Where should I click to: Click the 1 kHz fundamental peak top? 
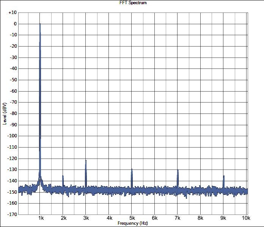click(x=40, y=24)
